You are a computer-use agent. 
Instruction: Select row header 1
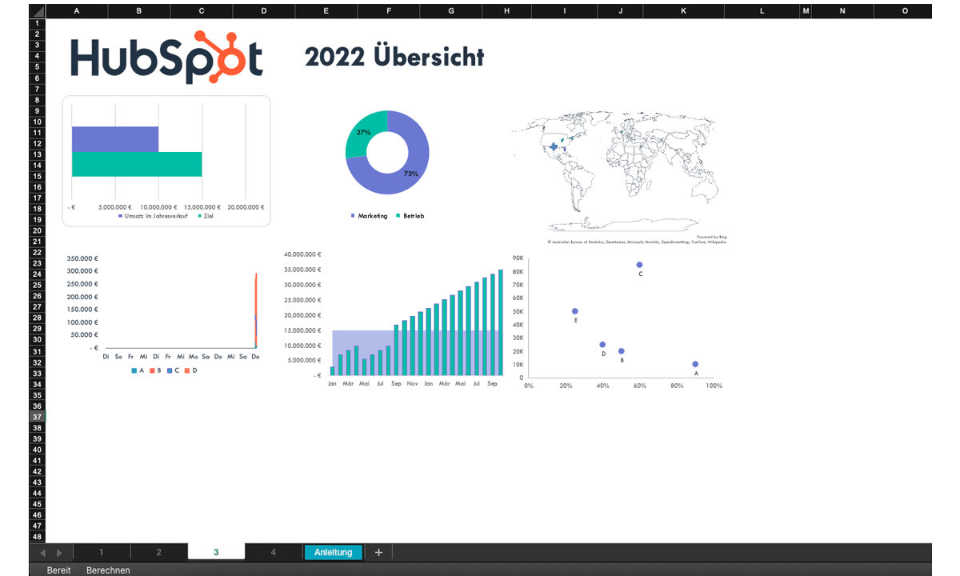pos(38,24)
